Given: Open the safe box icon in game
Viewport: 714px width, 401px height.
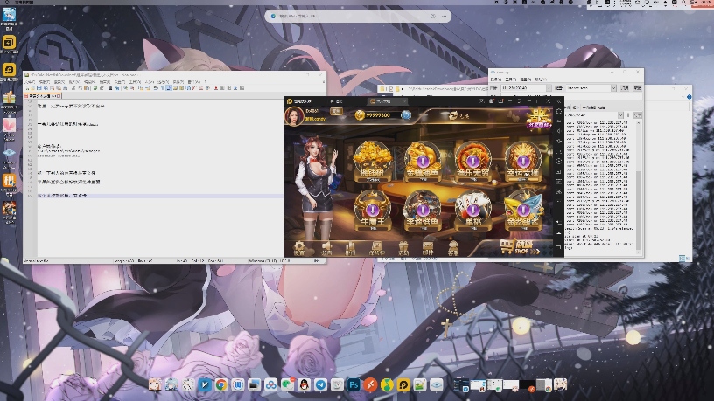Looking at the screenshot, I should (x=376, y=249).
